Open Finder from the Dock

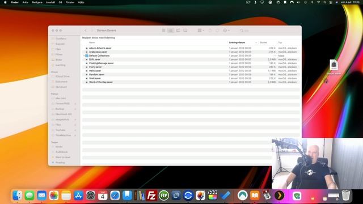click(18, 195)
